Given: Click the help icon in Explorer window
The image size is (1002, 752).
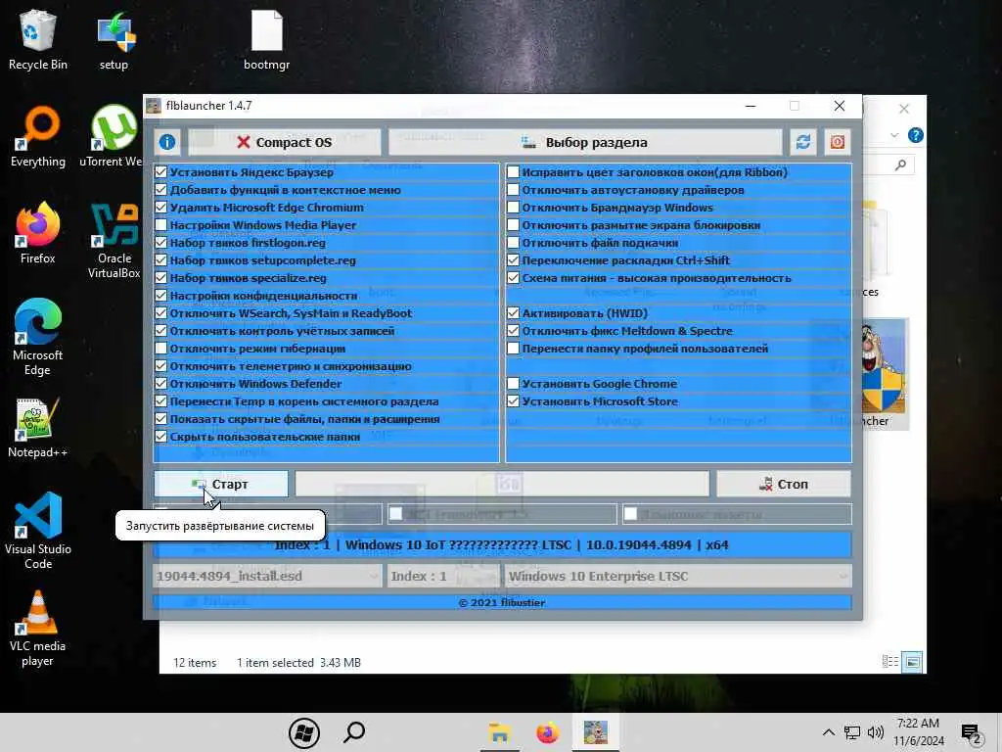Looking at the screenshot, I should pos(915,135).
